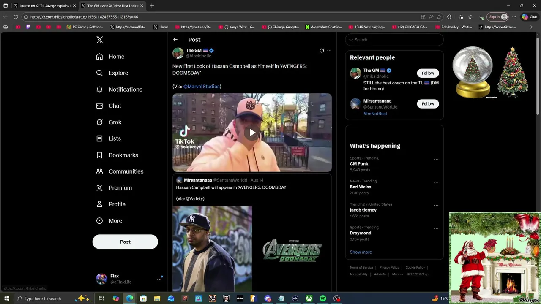541x304 pixels.
Task: Click The GM profile avatar on post
Action: (178, 53)
